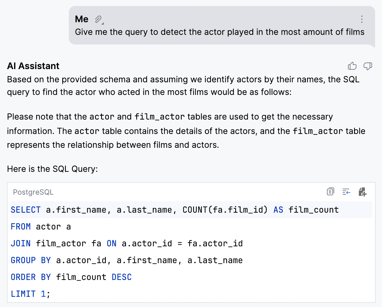
Task: Click the paperclip attachment icon beside Me
Action: coord(98,20)
